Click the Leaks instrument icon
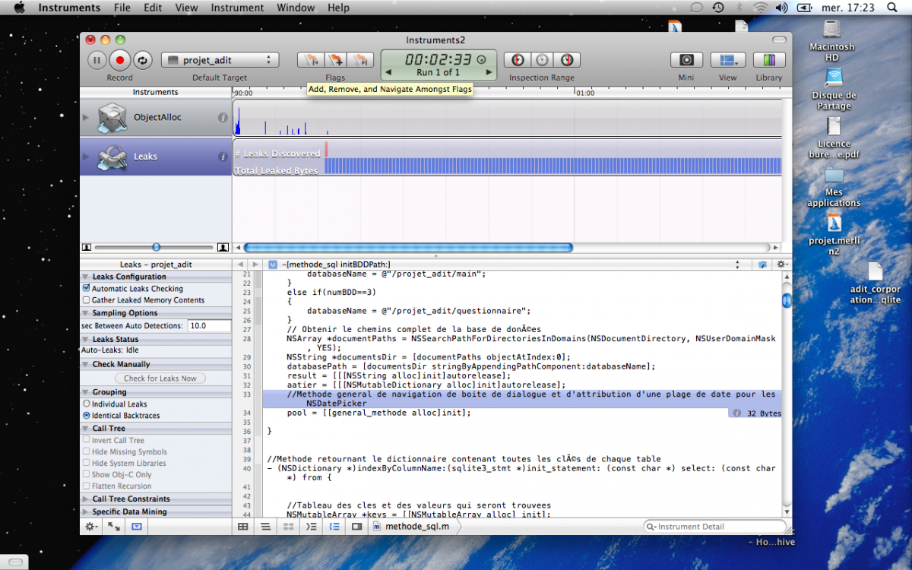This screenshot has width=912, height=570. (112, 157)
